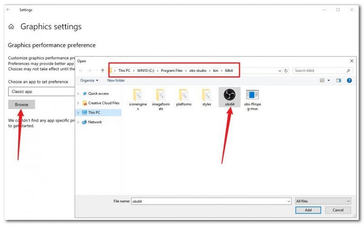
Task: Open the File name dropdown arrow
Action: (289, 201)
